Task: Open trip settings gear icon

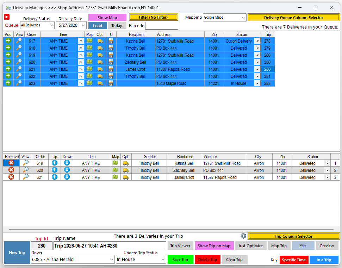Action: tap(243, 236)
